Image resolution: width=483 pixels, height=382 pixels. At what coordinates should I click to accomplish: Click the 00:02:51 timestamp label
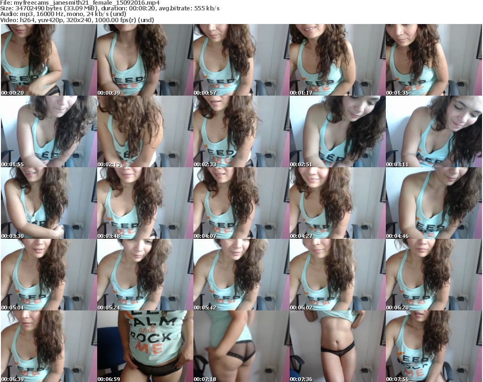pos(301,164)
